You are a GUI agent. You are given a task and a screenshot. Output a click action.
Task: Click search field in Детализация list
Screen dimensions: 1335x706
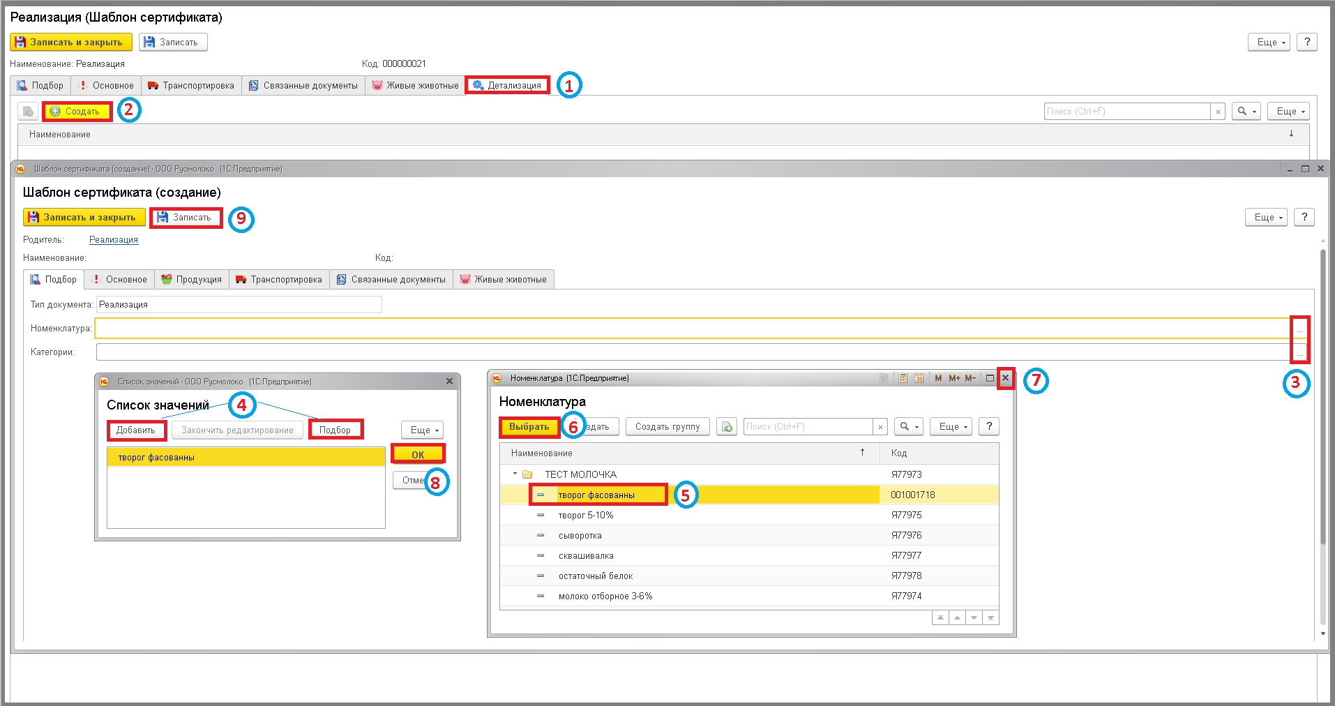pyautogui.click(x=1127, y=111)
